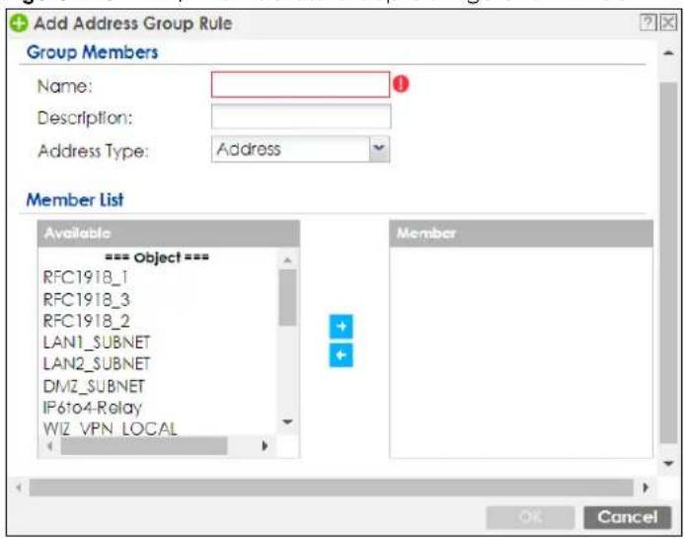684x539 pixels.
Task: Click the Available column header
Action: [169, 234]
